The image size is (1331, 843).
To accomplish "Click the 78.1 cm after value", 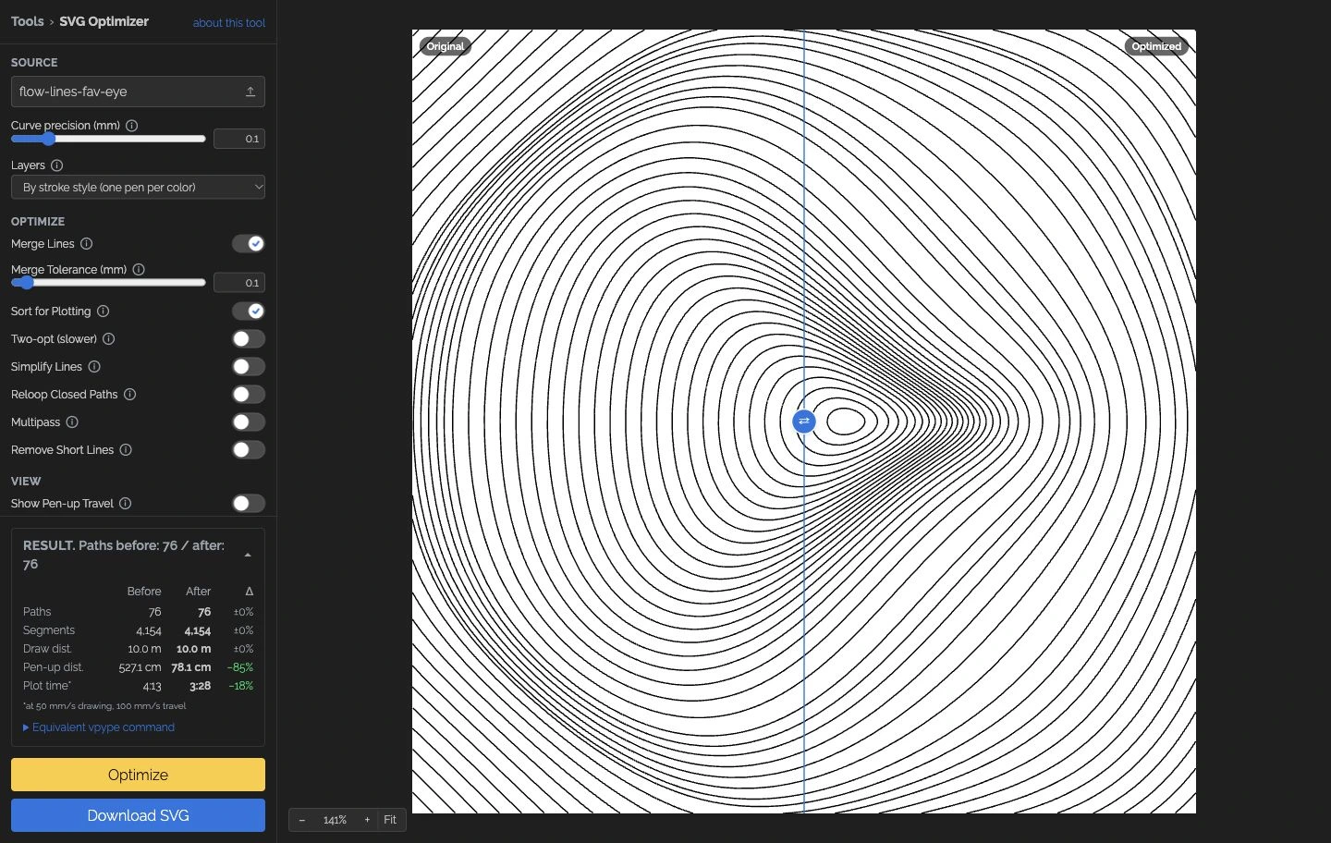I will click(191, 667).
